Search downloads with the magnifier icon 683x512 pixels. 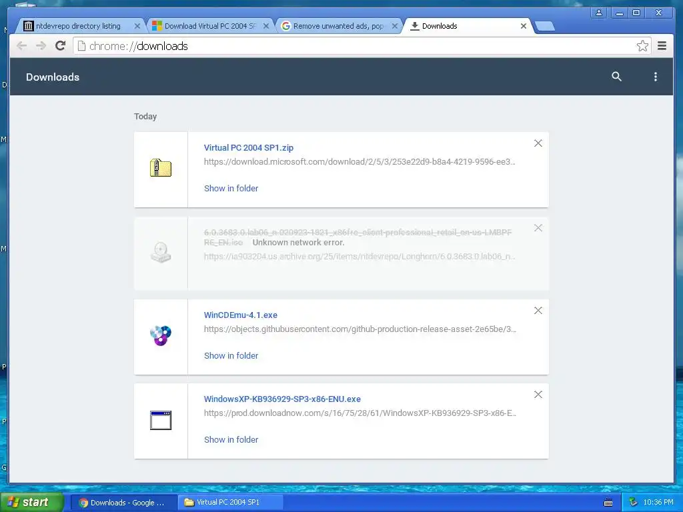[616, 77]
